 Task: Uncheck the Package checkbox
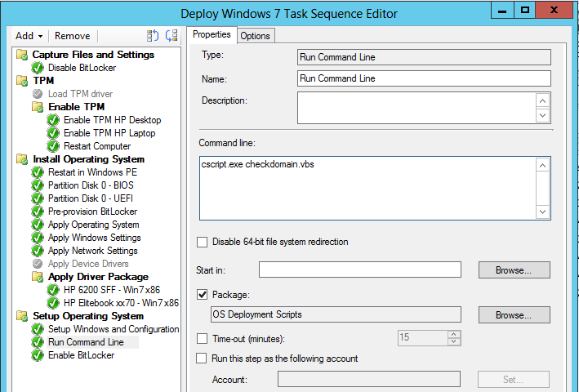203,294
